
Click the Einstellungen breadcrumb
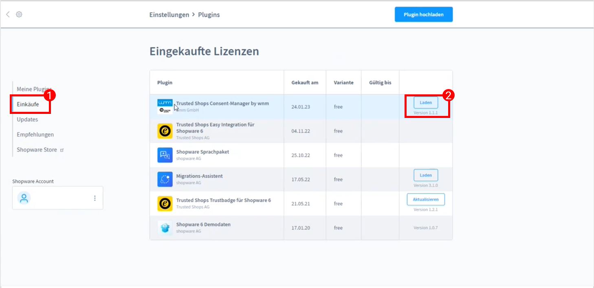tap(169, 15)
